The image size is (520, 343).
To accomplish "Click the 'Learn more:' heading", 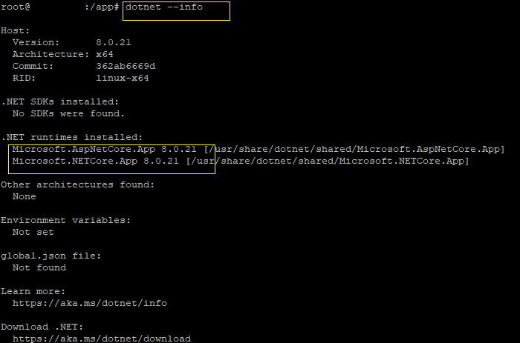I will coord(33,291).
